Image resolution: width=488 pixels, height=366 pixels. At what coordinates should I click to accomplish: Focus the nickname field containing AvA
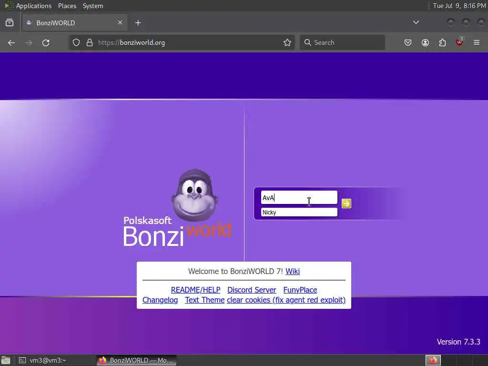click(x=299, y=198)
